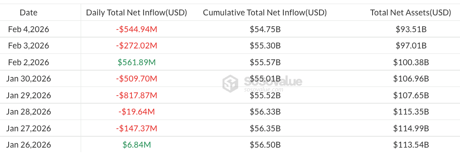Select the $54.75B cumulative inflow cell
Image resolution: width=460 pixels, height=163 pixels.
pos(265,29)
